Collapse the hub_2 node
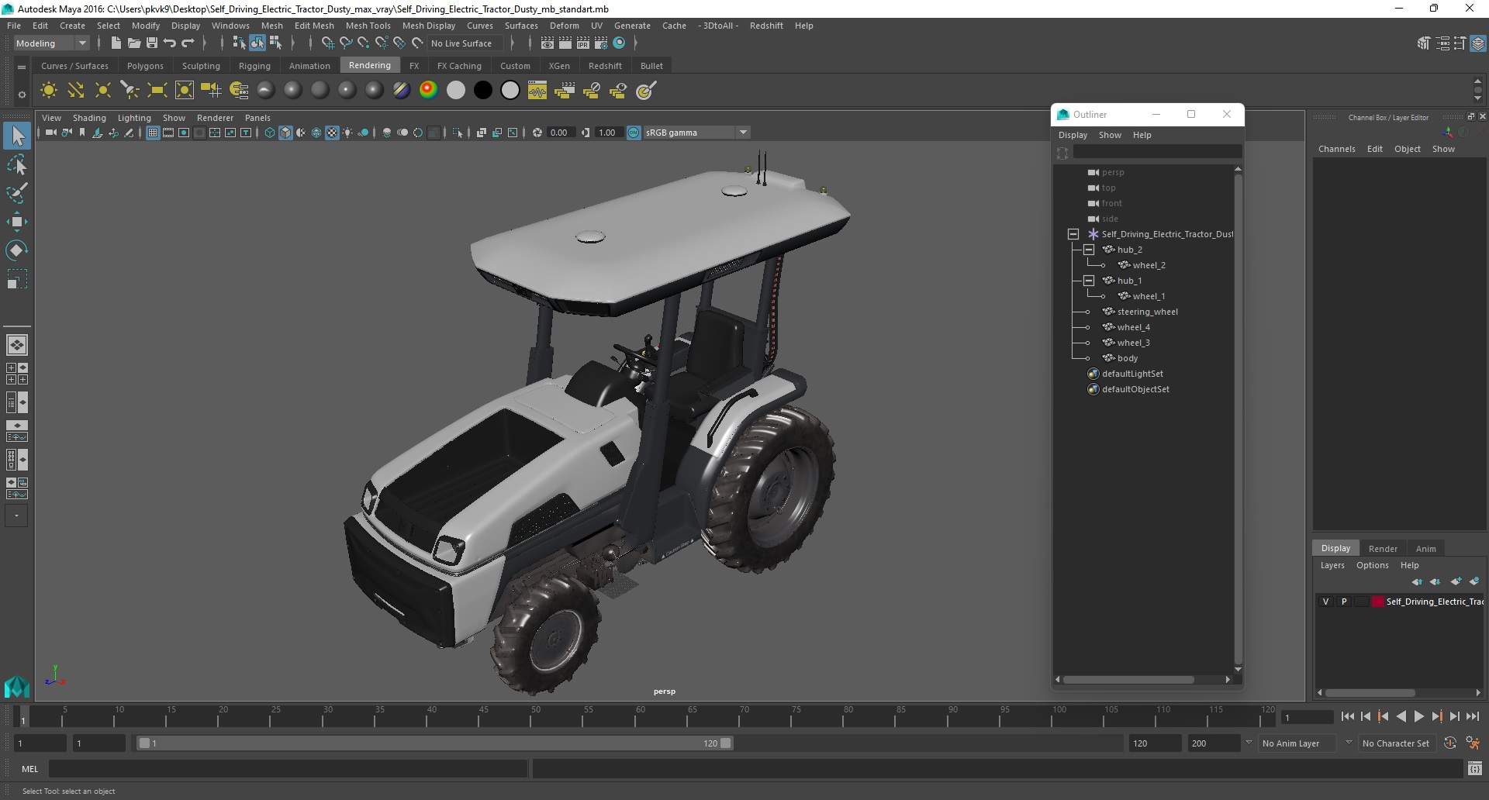1489x800 pixels. [x=1089, y=250]
